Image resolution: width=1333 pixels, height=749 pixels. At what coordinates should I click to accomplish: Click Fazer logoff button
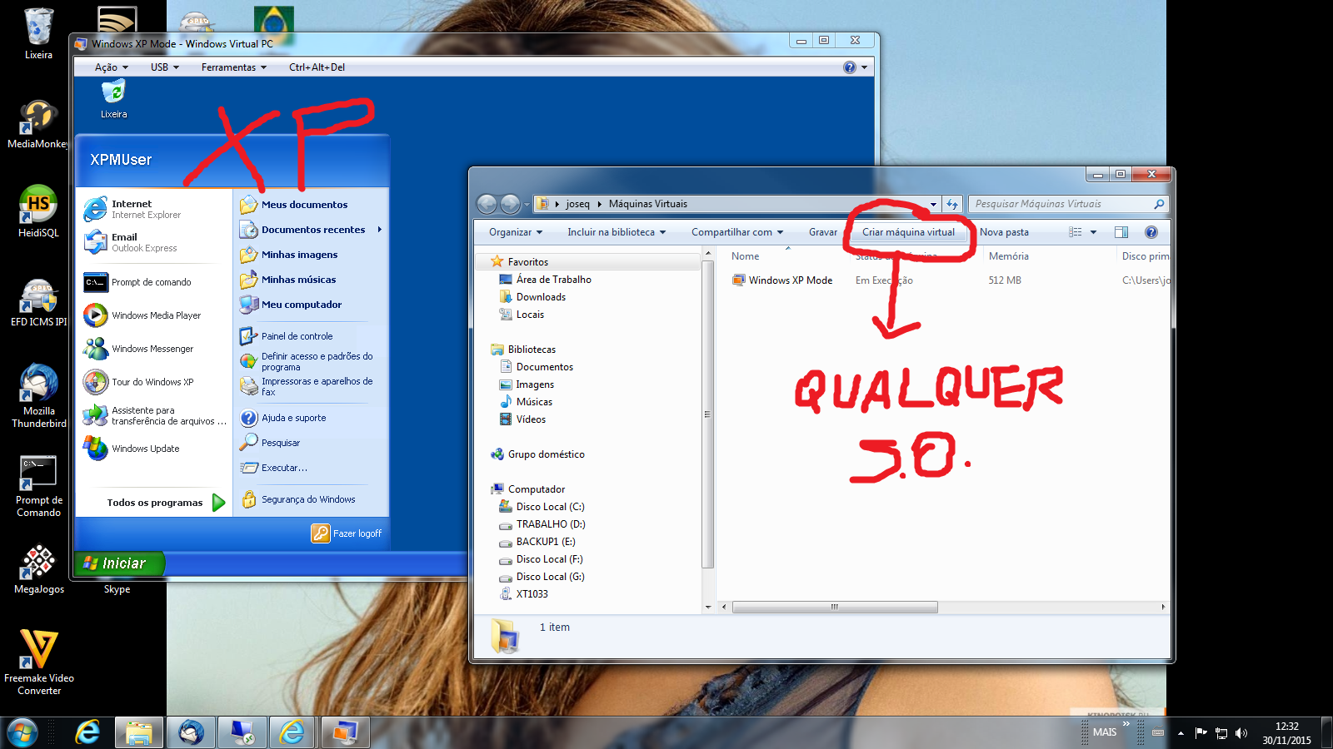click(x=347, y=533)
